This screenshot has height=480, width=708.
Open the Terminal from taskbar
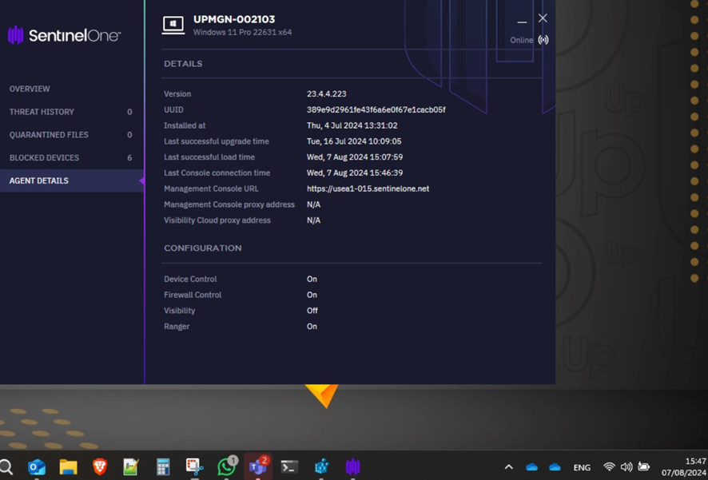coord(289,467)
